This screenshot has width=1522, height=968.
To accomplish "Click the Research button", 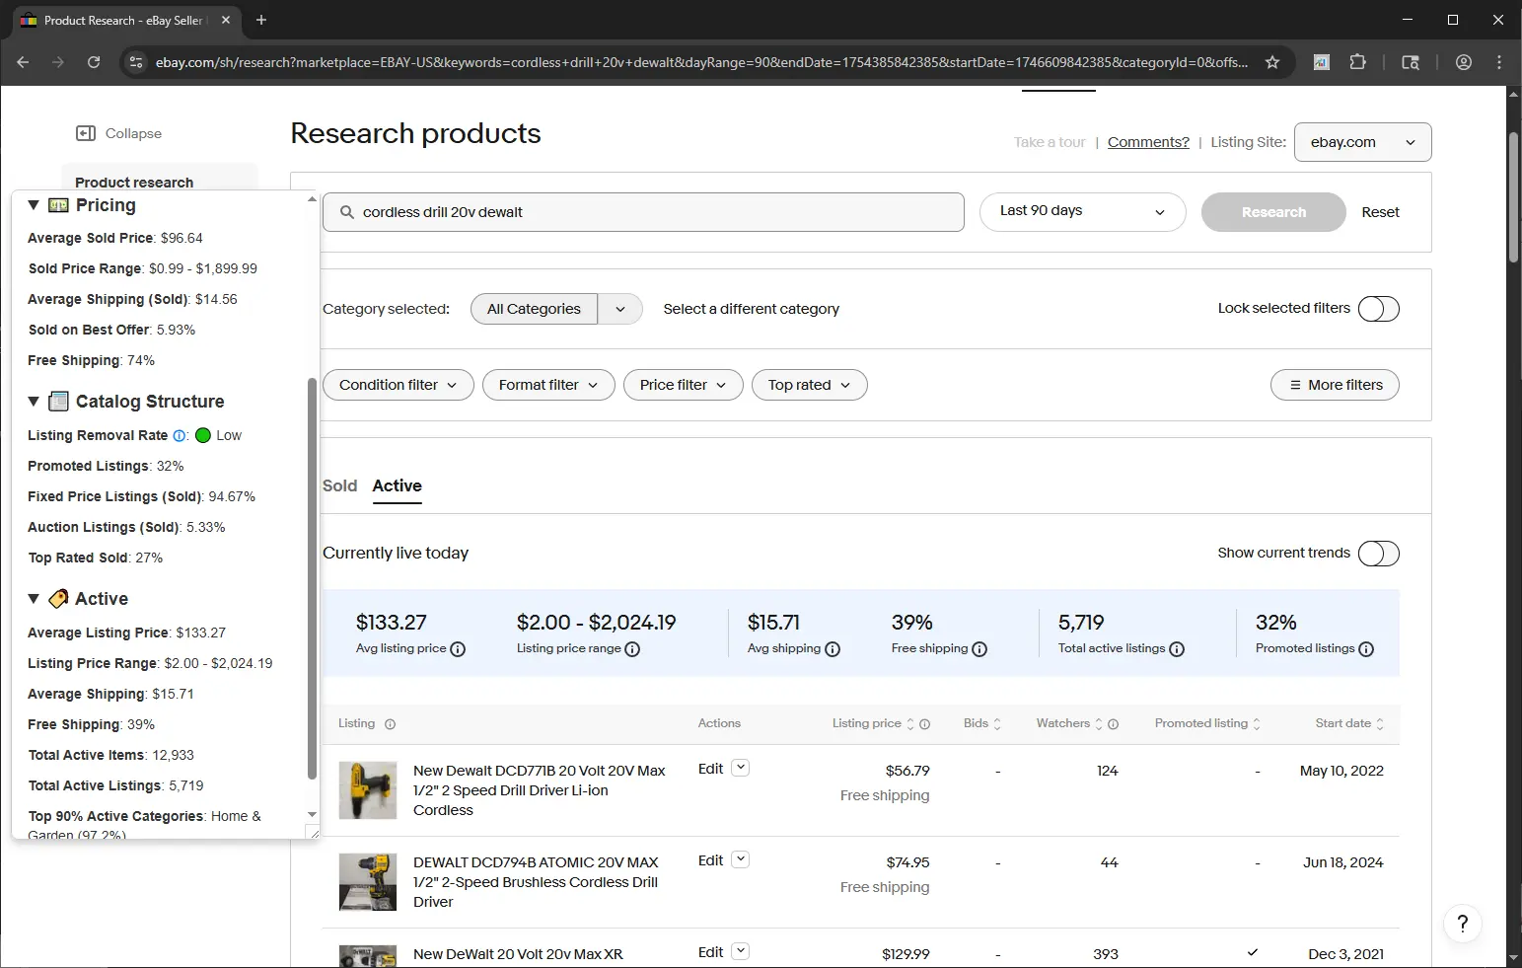I will tap(1273, 212).
